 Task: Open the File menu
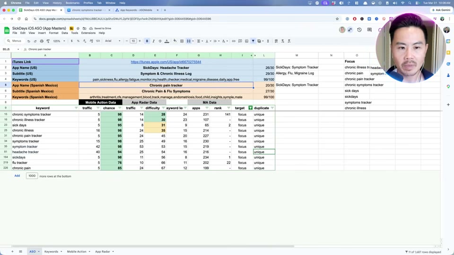pyautogui.click(x=15, y=33)
